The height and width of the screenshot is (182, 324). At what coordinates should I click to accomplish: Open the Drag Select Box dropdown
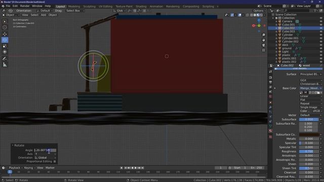pos(74,11)
